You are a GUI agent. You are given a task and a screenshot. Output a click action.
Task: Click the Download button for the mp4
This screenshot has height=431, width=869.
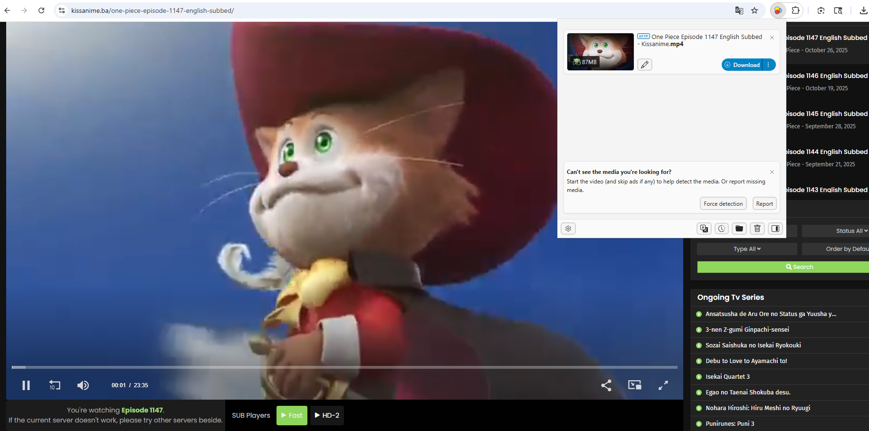coord(742,65)
